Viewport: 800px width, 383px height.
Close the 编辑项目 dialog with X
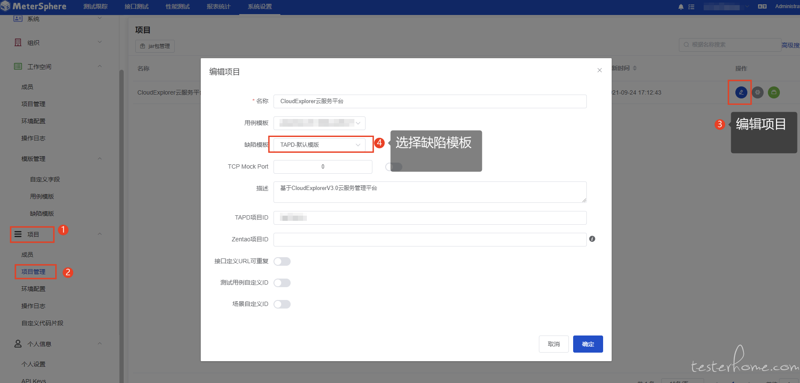600,70
